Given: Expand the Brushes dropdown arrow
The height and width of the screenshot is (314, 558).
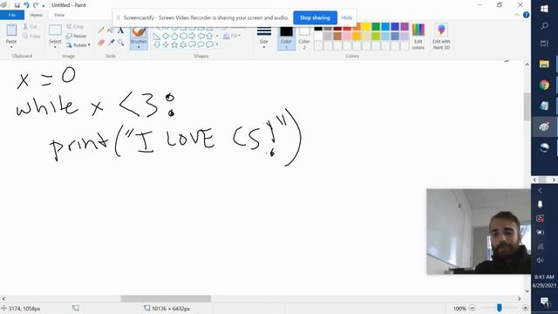Looking at the screenshot, I should 139,47.
